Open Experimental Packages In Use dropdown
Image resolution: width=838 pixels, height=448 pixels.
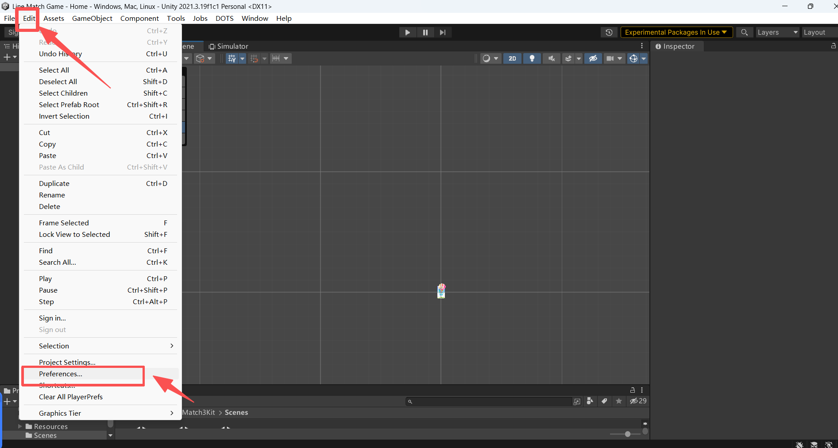[676, 32]
